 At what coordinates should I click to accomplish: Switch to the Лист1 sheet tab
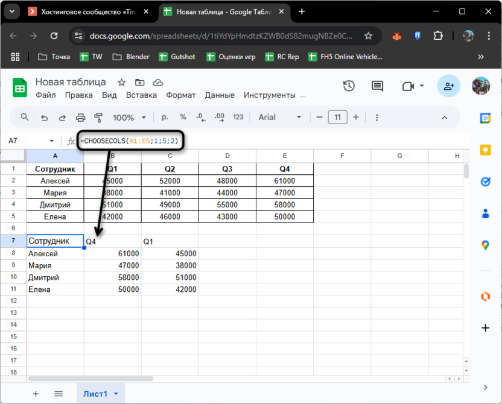click(95, 394)
